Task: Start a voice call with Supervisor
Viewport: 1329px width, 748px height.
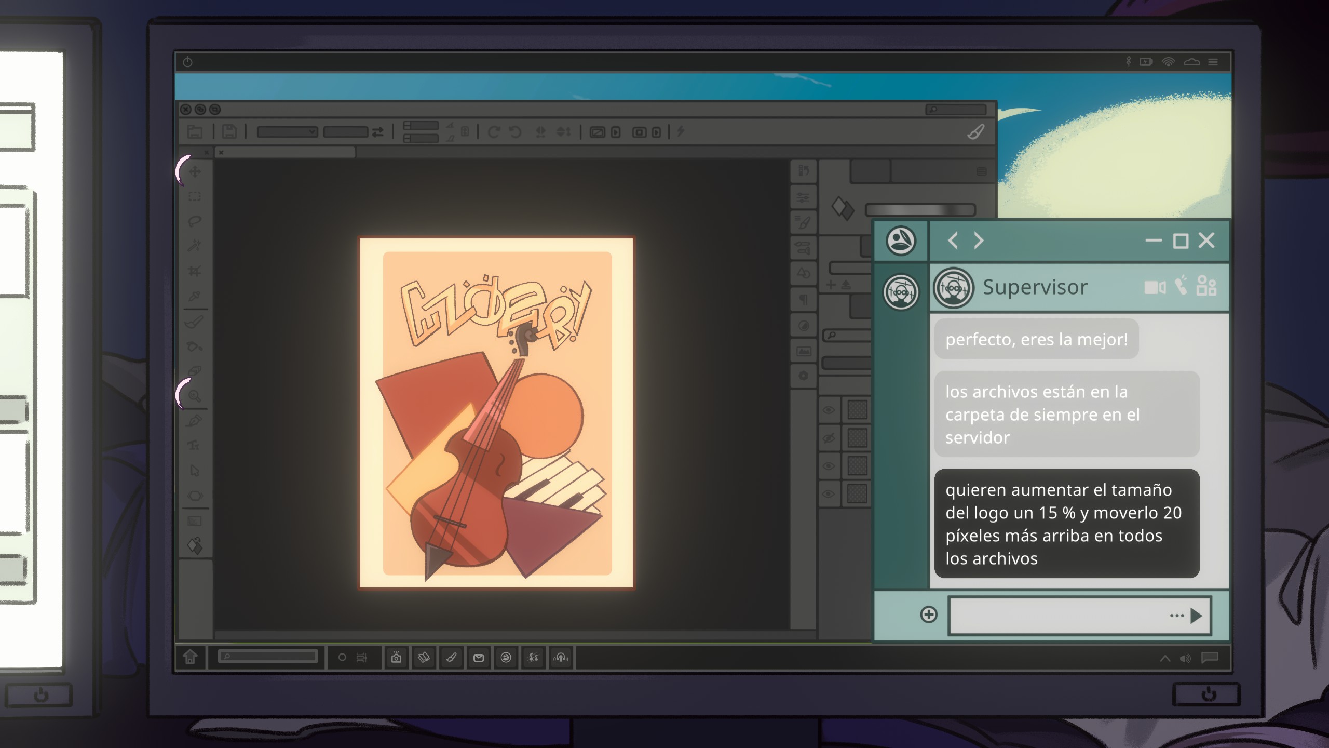Action: click(x=1181, y=286)
